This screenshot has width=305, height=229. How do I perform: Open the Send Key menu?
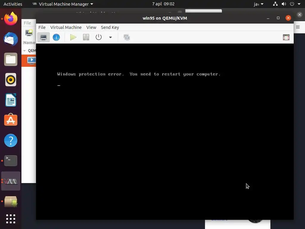pyautogui.click(x=110, y=27)
